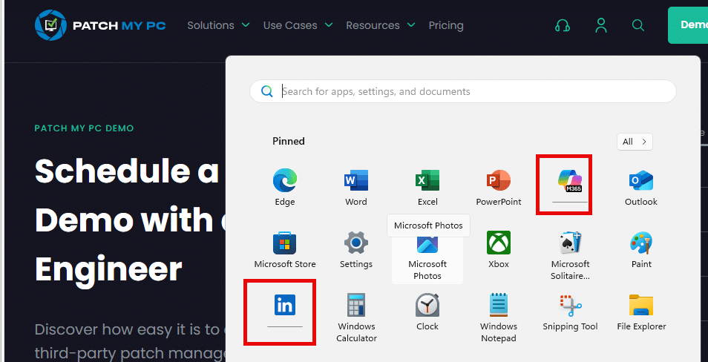
Task: Launch the Clock app
Action: click(x=427, y=312)
